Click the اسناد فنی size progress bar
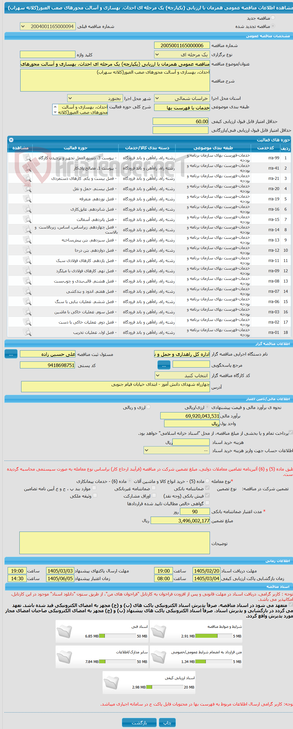The height and width of the screenshot is (729, 293). point(117,636)
